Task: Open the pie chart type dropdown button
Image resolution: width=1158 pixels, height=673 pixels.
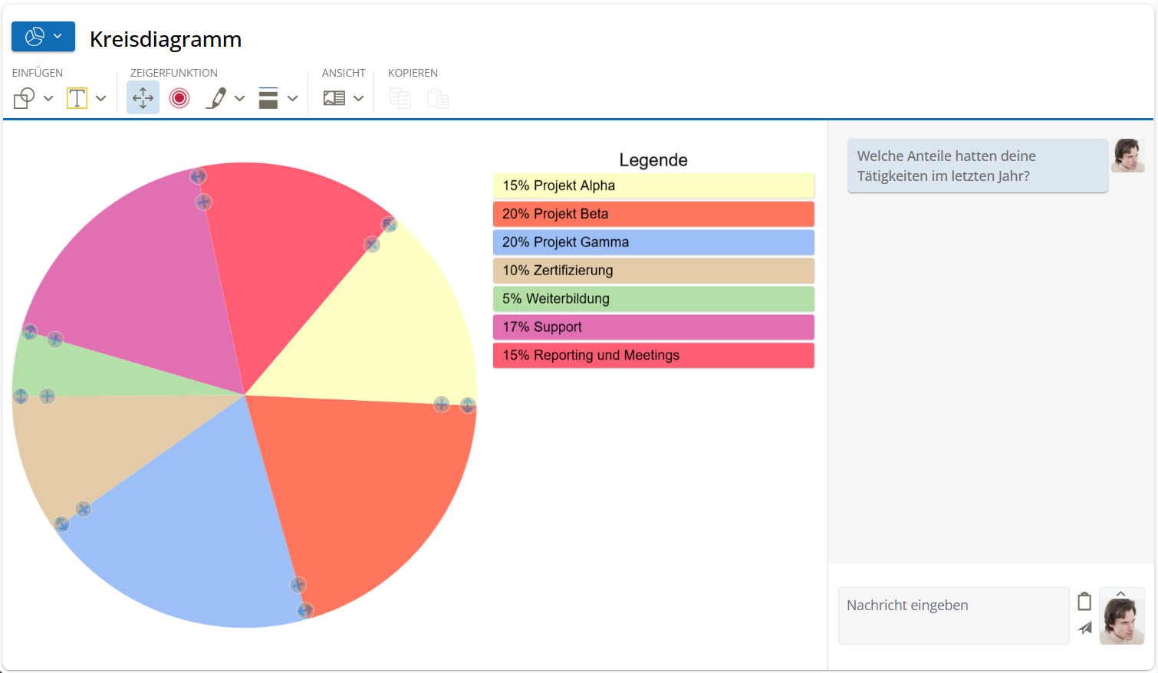Action: point(44,37)
